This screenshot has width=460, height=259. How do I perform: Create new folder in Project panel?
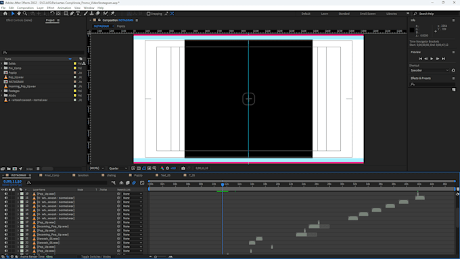(x=9, y=168)
